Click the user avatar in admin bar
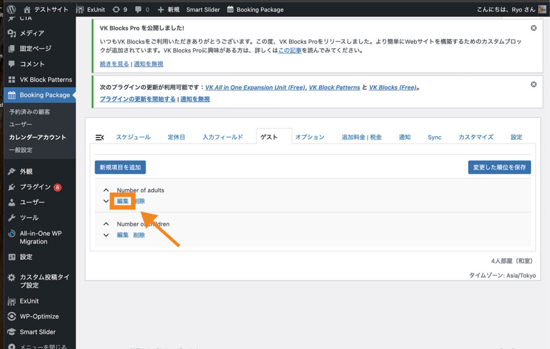The image size is (550, 349). coord(542,9)
